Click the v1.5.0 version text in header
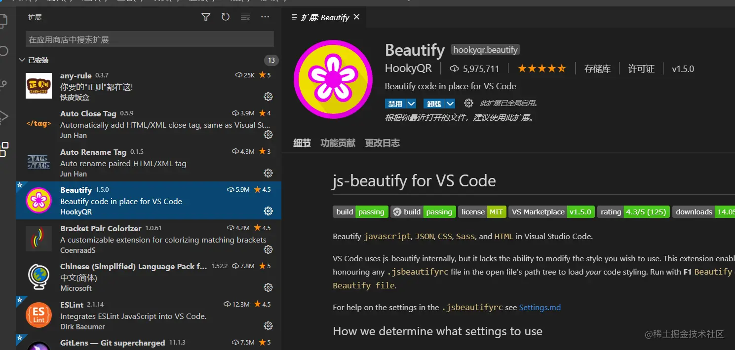735x350 pixels. [x=683, y=69]
